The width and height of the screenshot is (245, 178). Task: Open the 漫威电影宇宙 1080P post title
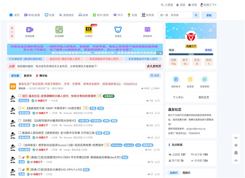(54, 108)
